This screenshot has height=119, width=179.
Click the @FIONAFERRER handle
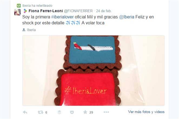(x=78, y=11)
